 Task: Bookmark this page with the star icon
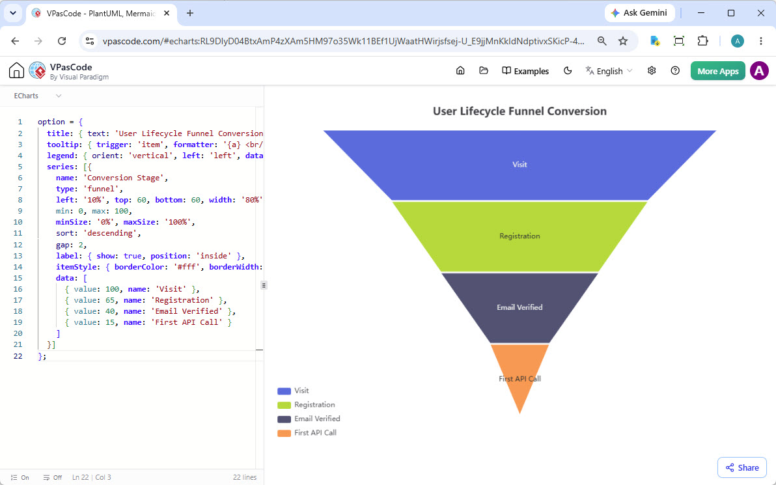coord(623,41)
